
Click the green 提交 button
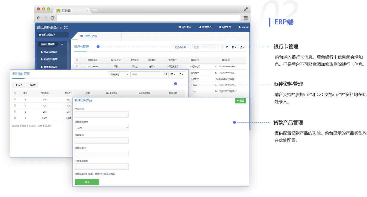pos(87,182)
